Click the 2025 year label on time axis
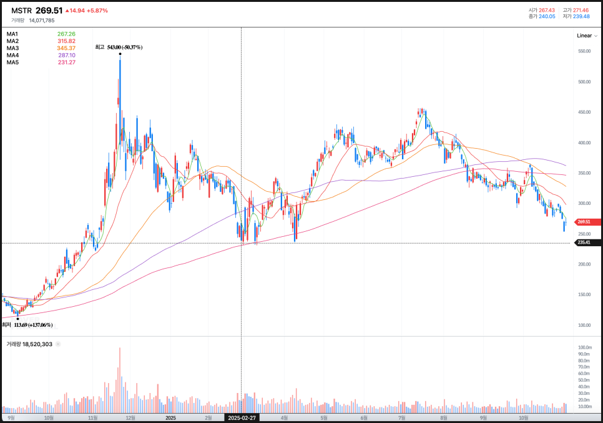Screen dimensions: 603x423 [171, 417]
